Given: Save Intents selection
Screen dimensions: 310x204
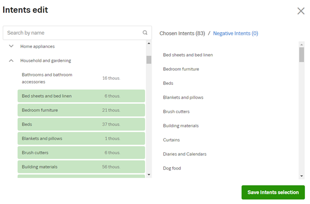Looking at the screenshot, I should 273,192.
